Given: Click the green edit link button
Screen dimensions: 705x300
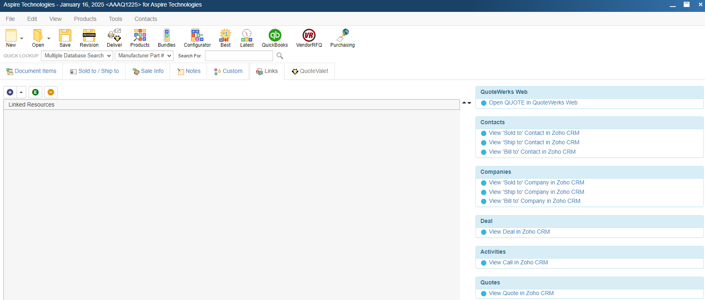Looking at the screenshot, I should pos(35,92).
